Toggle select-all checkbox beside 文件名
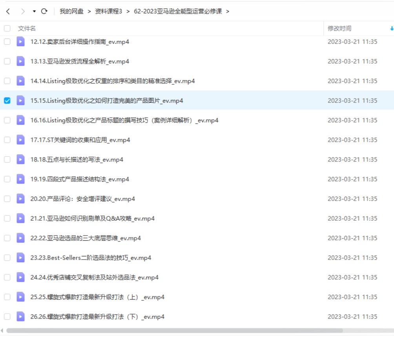394x340 pixels. [x=7, y=28]
